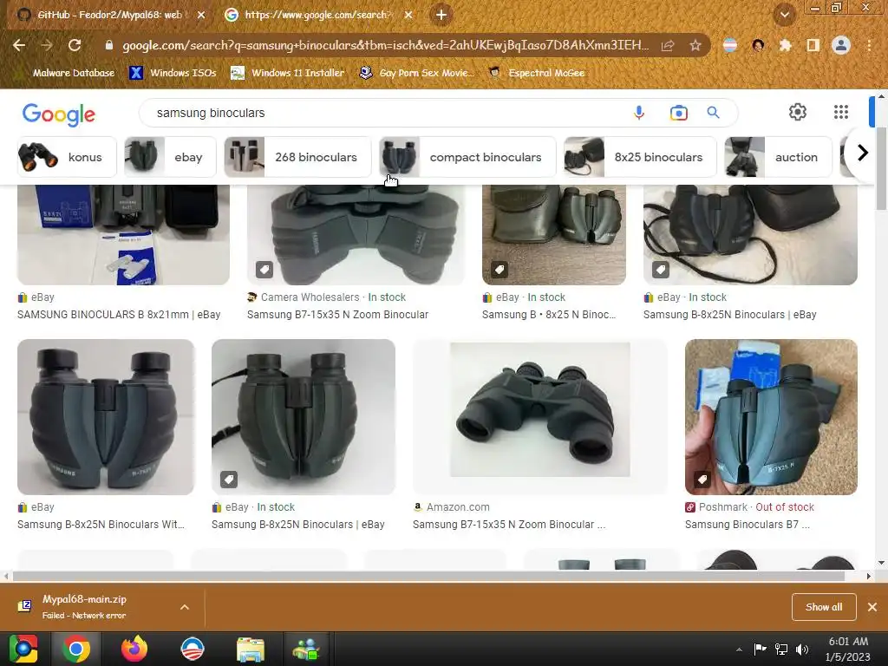Open the Windows 11 Installer bookmark

pyautogui.click(x=287, y=73)
